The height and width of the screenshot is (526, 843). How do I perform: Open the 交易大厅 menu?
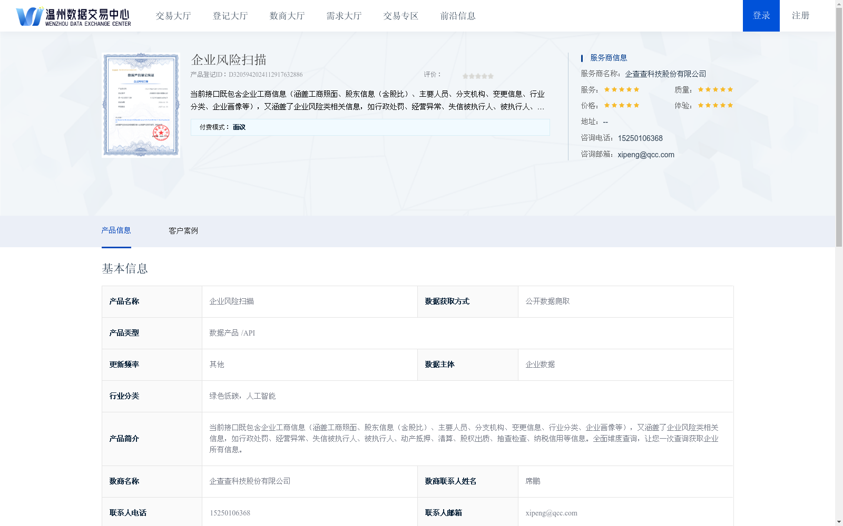click(x=173, y=16)
